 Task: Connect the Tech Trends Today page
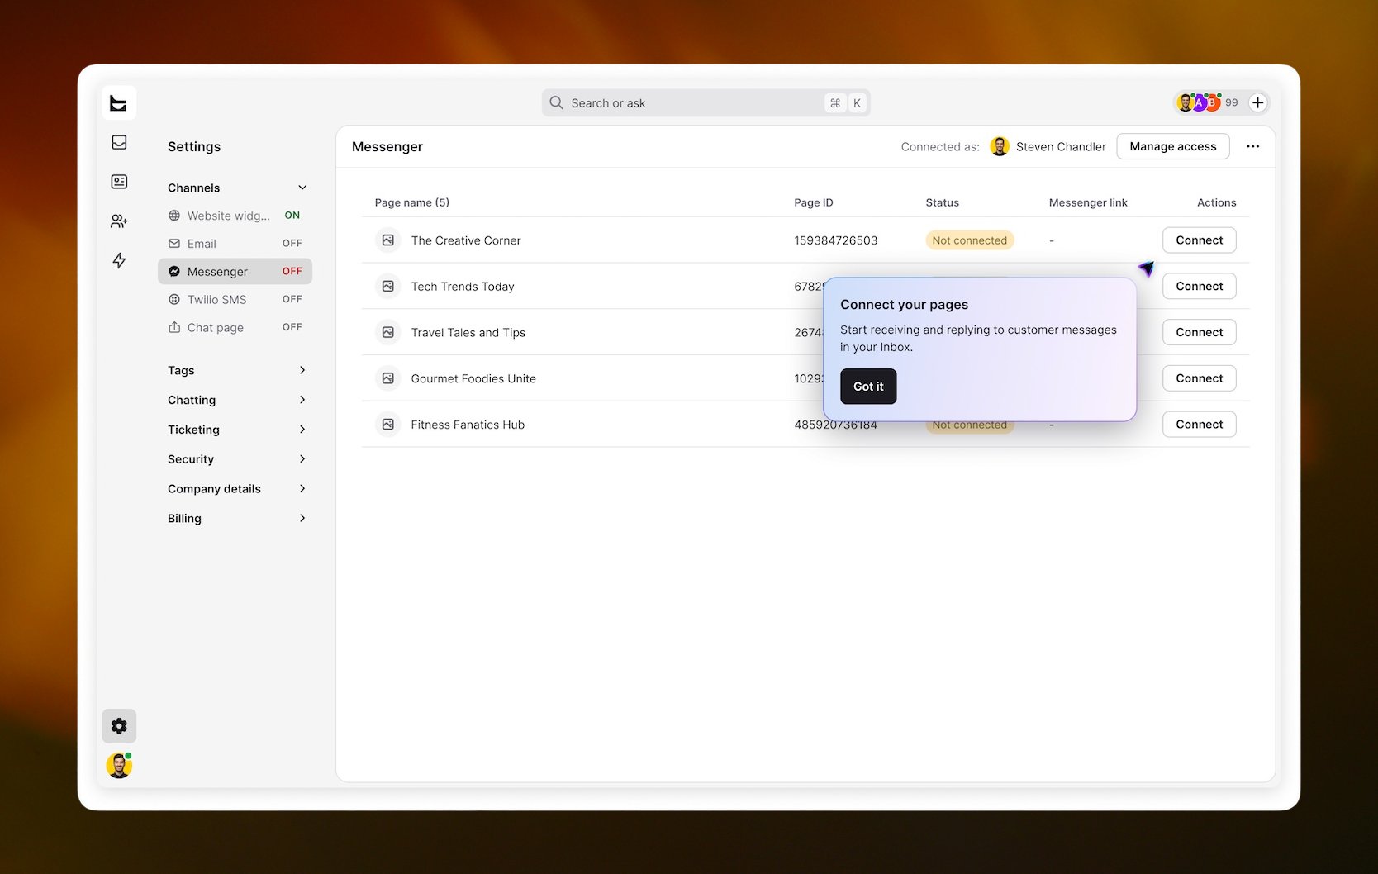click(x=1199, y=287)
